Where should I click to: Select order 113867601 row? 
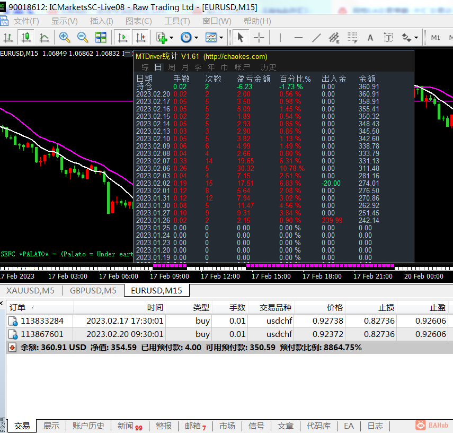[228, 334]
